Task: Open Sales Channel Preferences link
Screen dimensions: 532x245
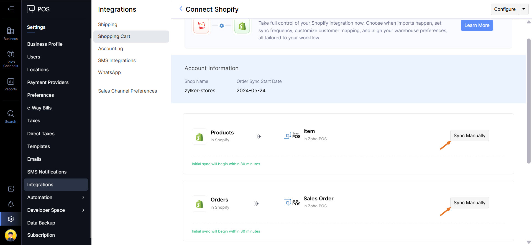Action: point(127,91)
